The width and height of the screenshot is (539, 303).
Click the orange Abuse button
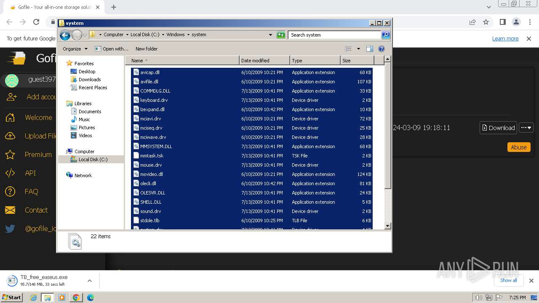(518, 147)
